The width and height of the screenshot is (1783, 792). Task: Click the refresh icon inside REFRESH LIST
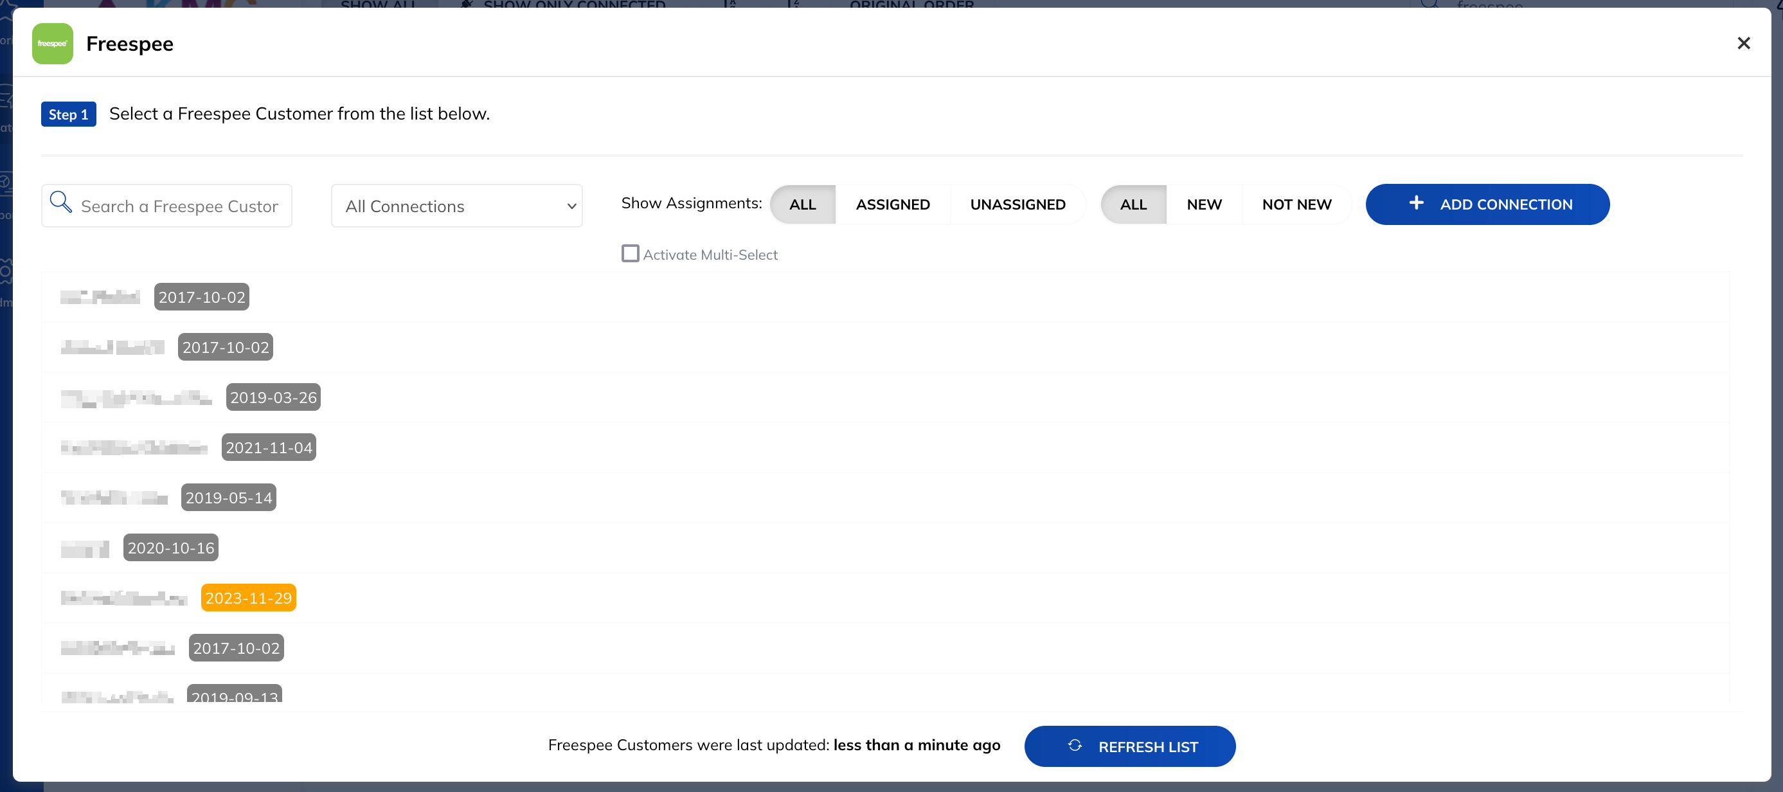click(x=1074, y=746)
